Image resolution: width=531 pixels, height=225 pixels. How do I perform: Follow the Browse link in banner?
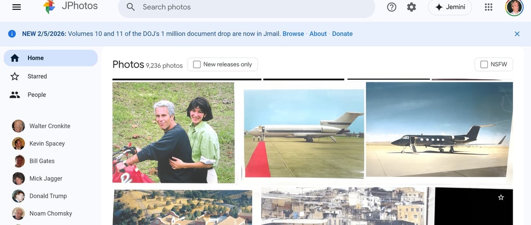(294, 34)
